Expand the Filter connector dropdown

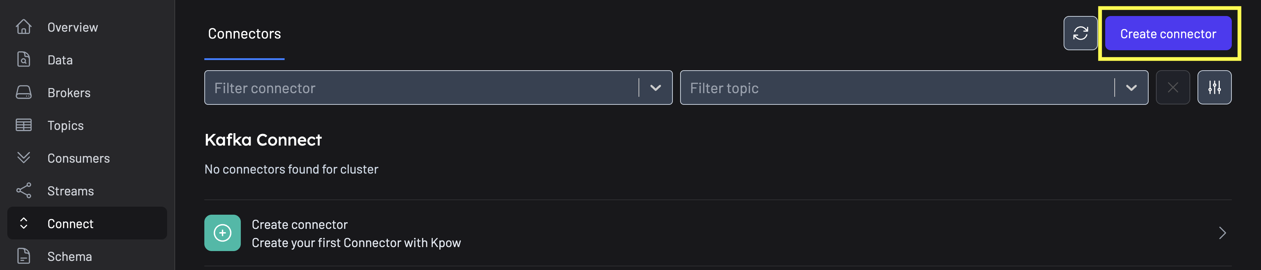pos(655,87)
